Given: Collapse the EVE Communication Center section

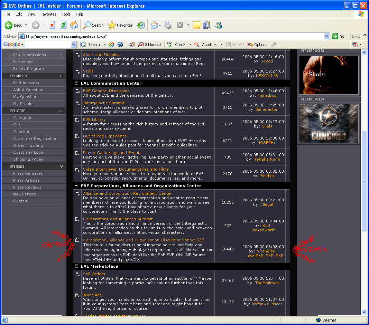Looking at the screenshot, I should (76, 83).
